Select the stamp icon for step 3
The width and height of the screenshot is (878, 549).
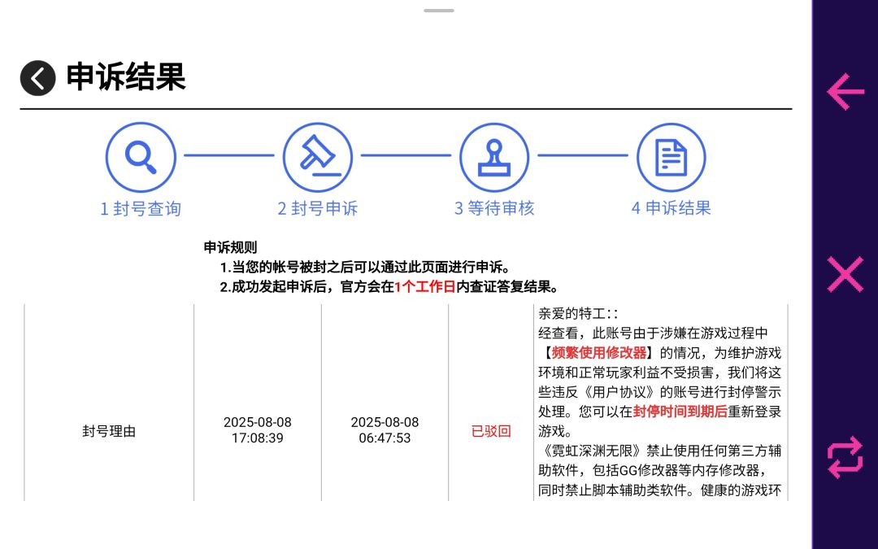494,158
